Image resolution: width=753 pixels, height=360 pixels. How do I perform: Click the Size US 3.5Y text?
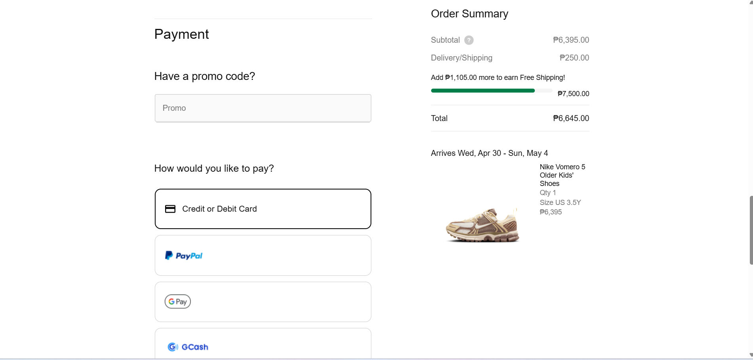tap(560, 203)
